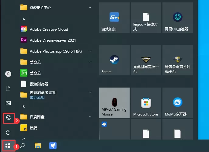Click the 最近添加 label

(x=37, y=98)
